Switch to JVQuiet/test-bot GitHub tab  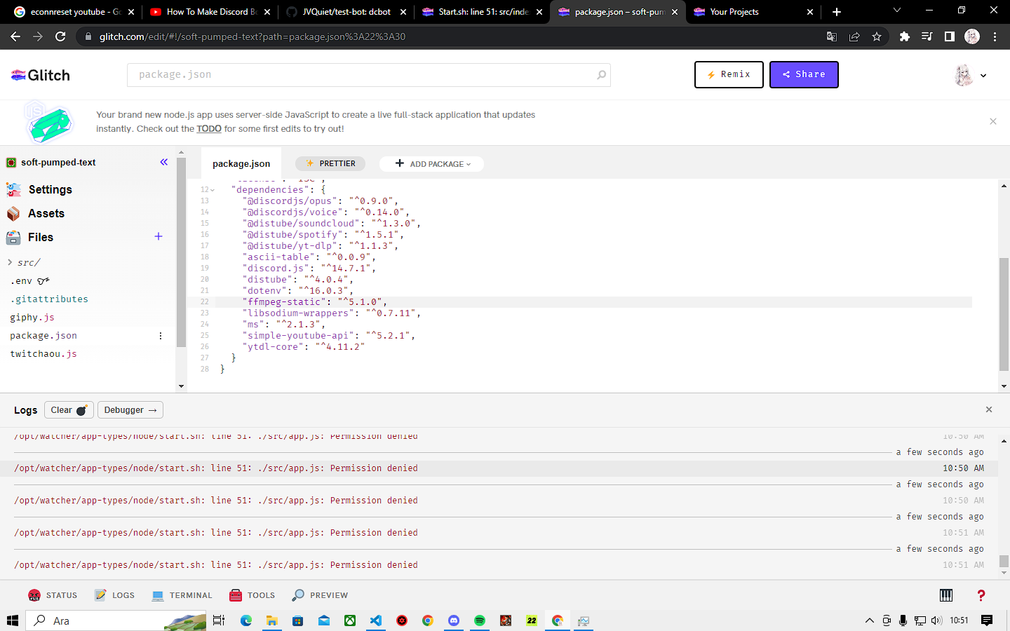click(346, 12)
